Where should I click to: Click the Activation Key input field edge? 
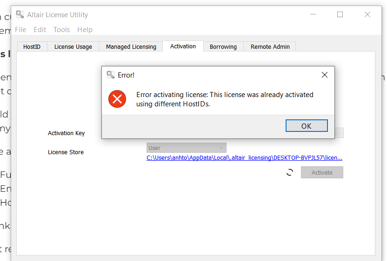click(339, 133)
